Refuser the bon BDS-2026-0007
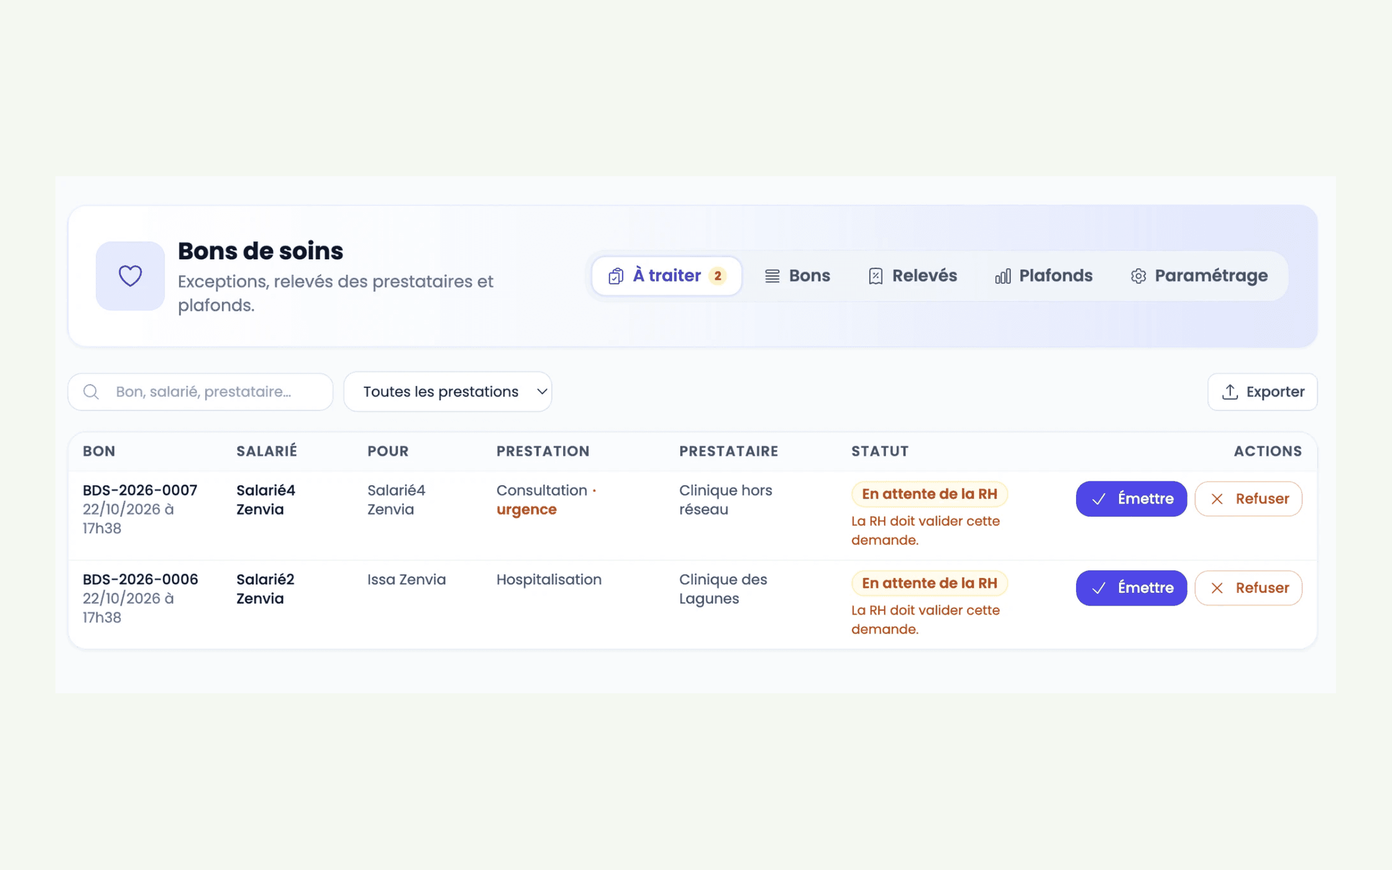This screenshot has height=870, width=1392. (1248, 499)
